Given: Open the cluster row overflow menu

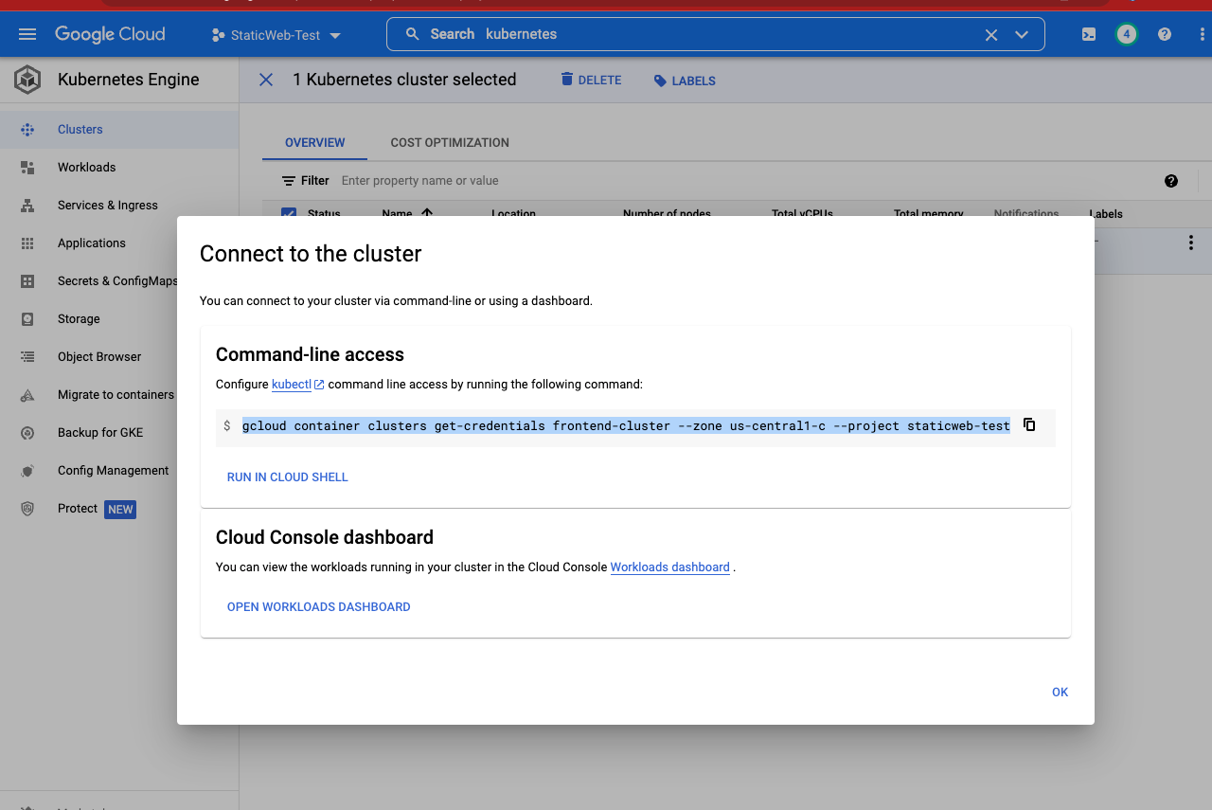Looking at the screenshot, I should pos(1190,242).
